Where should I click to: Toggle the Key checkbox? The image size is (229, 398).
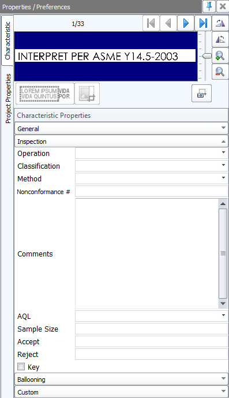coord(21,367)
